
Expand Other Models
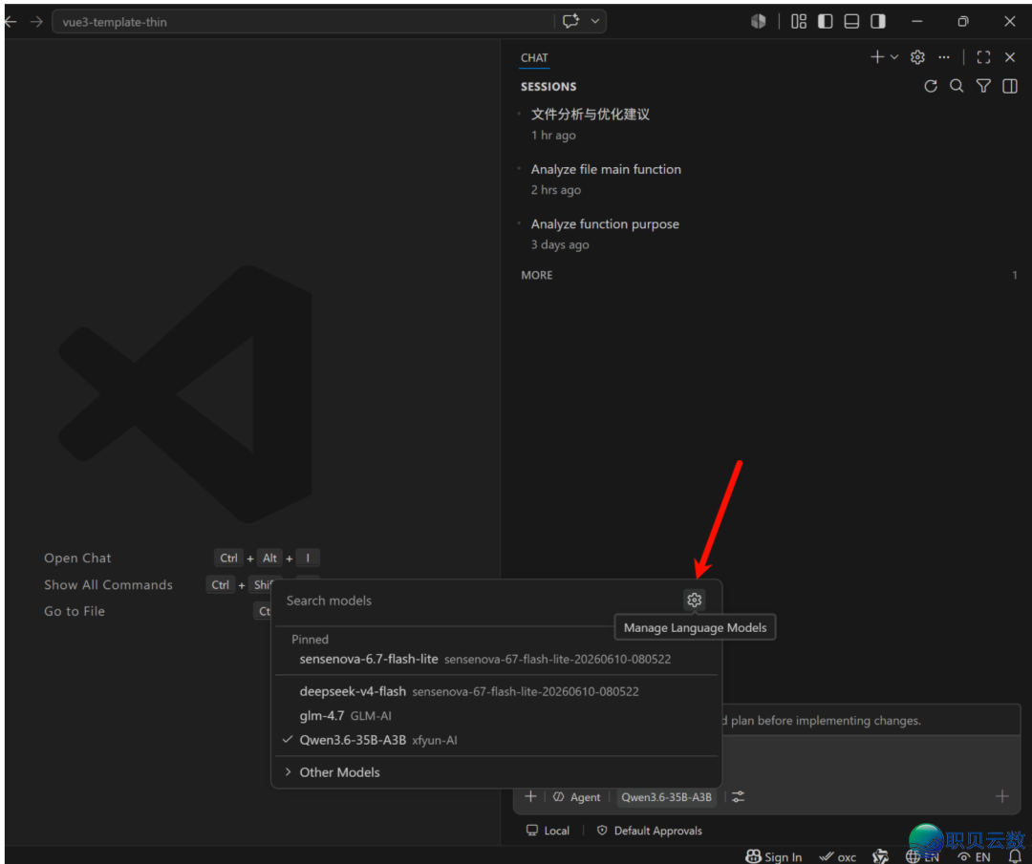(496, 772)
